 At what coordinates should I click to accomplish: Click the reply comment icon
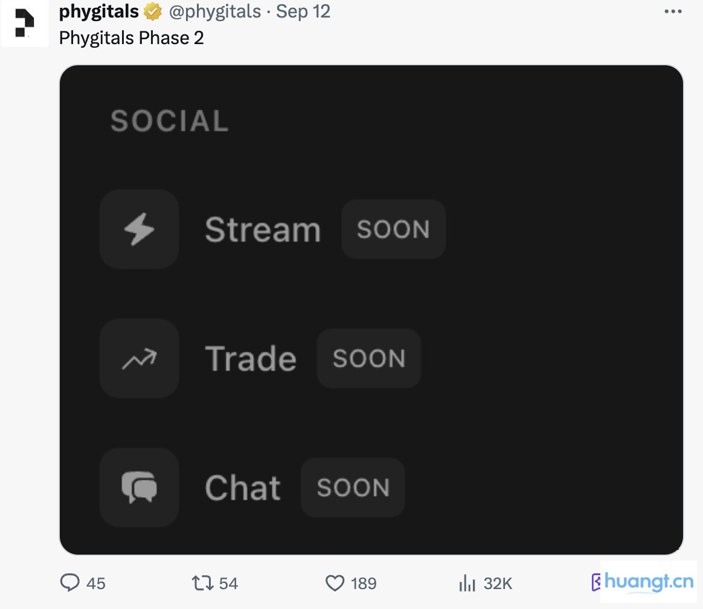point(70,583)
